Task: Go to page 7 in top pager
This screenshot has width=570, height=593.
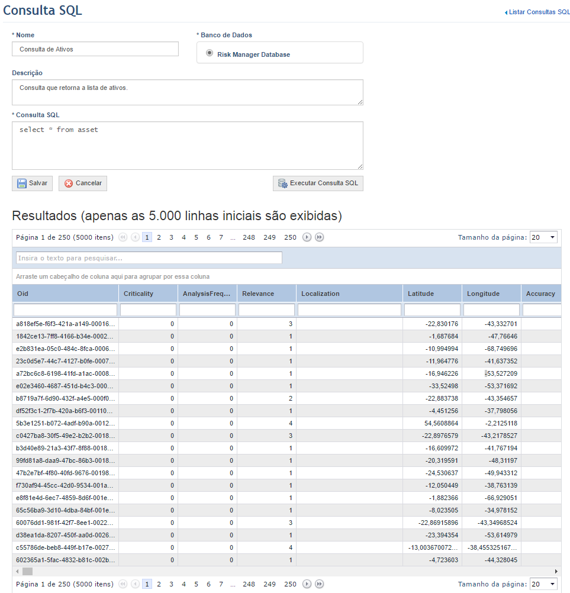Action: tap(221, 237)
